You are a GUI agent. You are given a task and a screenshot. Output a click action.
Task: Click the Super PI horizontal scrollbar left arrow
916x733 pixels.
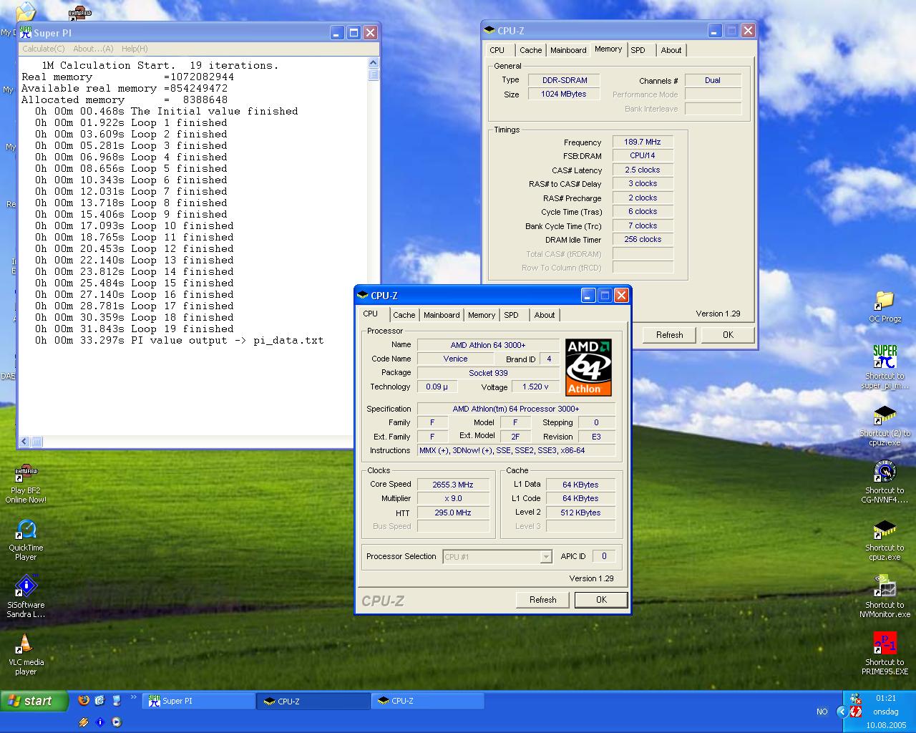pos(24,442)
